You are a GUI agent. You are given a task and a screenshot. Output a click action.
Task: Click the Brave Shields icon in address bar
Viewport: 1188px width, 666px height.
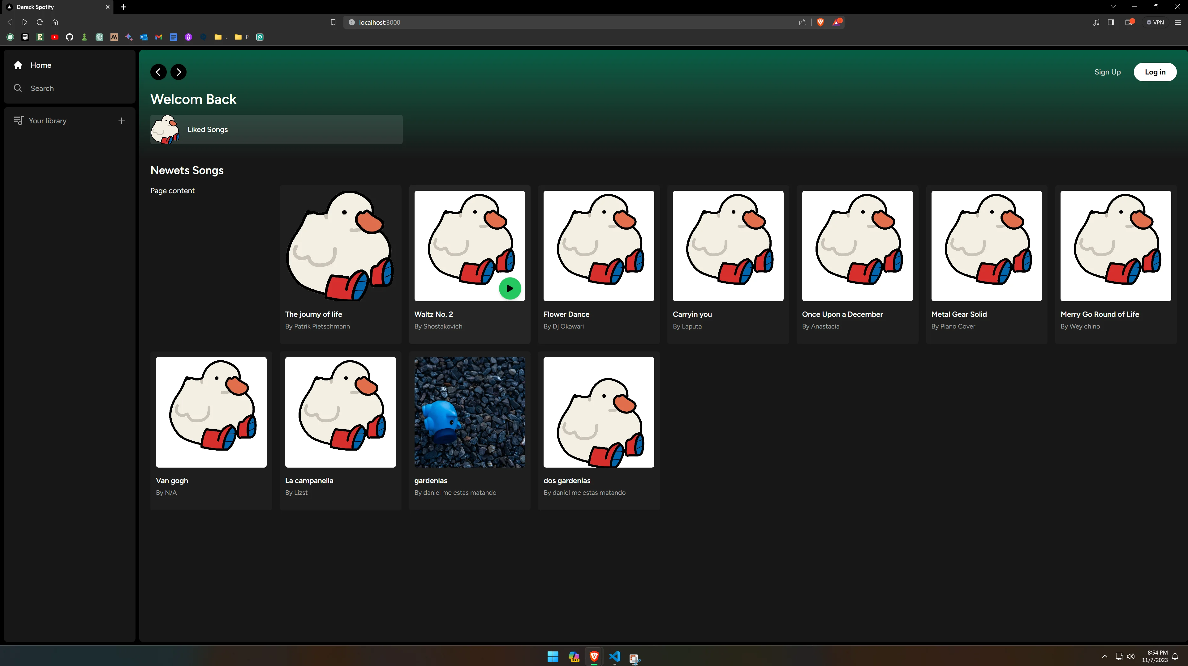[820, 22]
